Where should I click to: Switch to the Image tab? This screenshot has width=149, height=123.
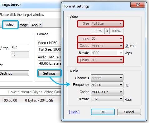click(x=24, y=25)
